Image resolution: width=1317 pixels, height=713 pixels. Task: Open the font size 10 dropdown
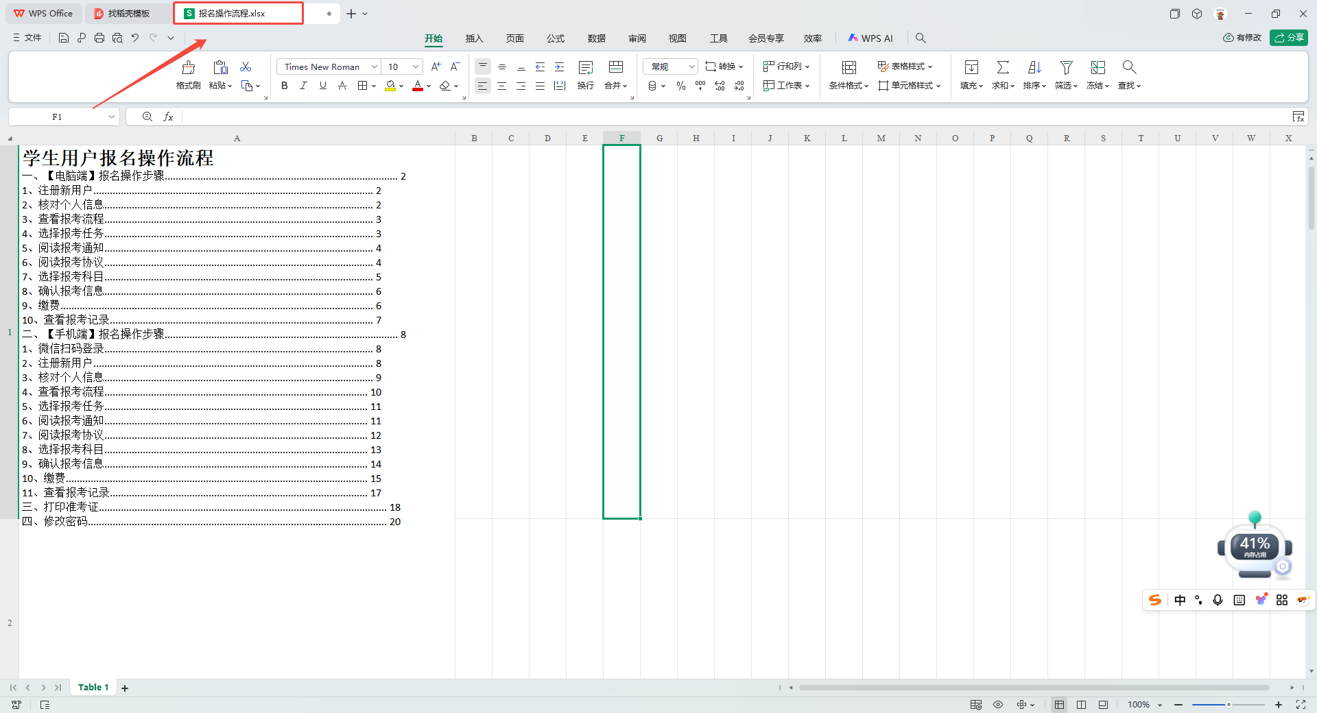click(x=416, y=67)
